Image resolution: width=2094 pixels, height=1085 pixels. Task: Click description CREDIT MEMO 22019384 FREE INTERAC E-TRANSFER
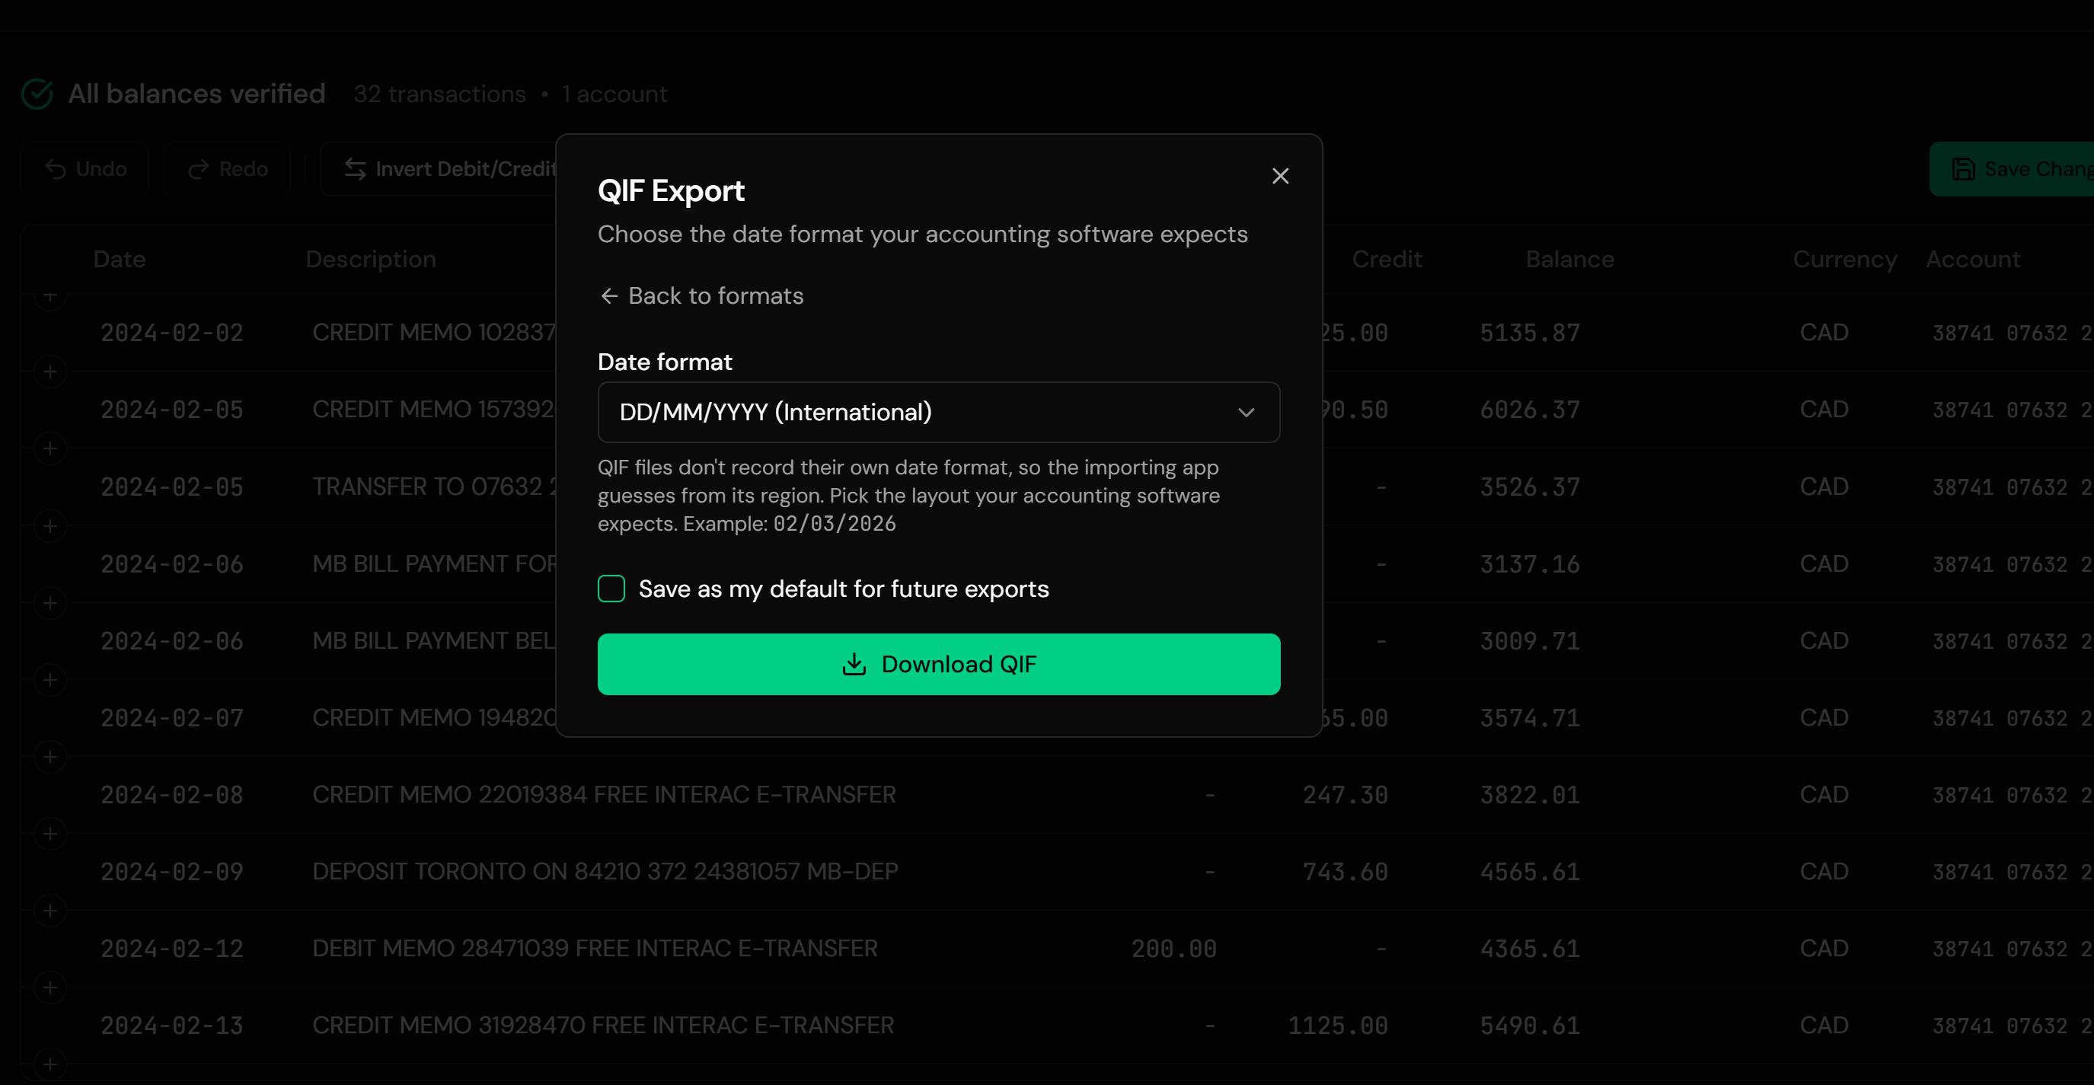(604, 795)
